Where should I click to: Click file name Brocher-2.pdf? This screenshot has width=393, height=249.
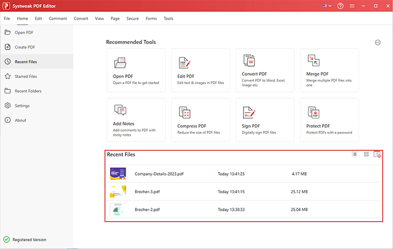tap(147, 209)
